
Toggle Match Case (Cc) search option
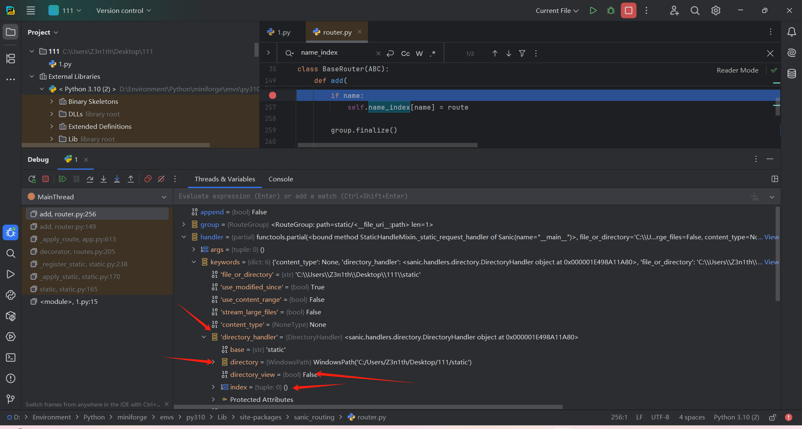point(405,53)
